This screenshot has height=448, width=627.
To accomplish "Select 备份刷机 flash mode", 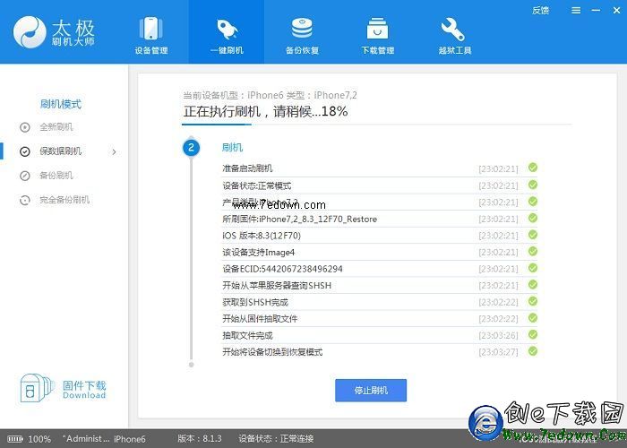I will (56, 176).
